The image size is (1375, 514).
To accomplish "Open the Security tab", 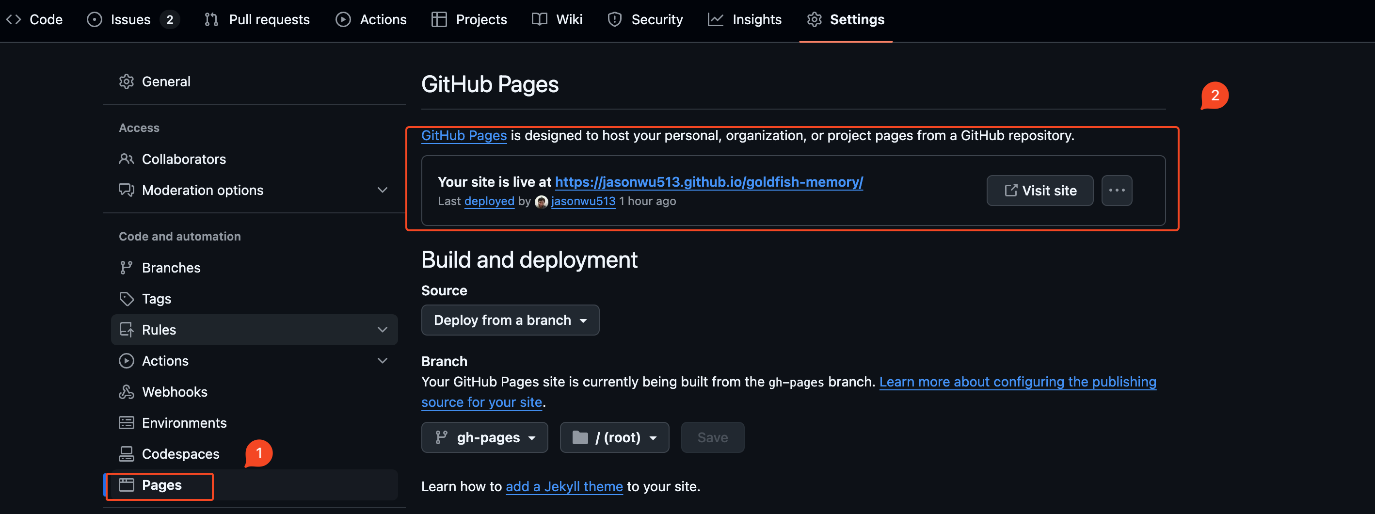I will 645,20.
